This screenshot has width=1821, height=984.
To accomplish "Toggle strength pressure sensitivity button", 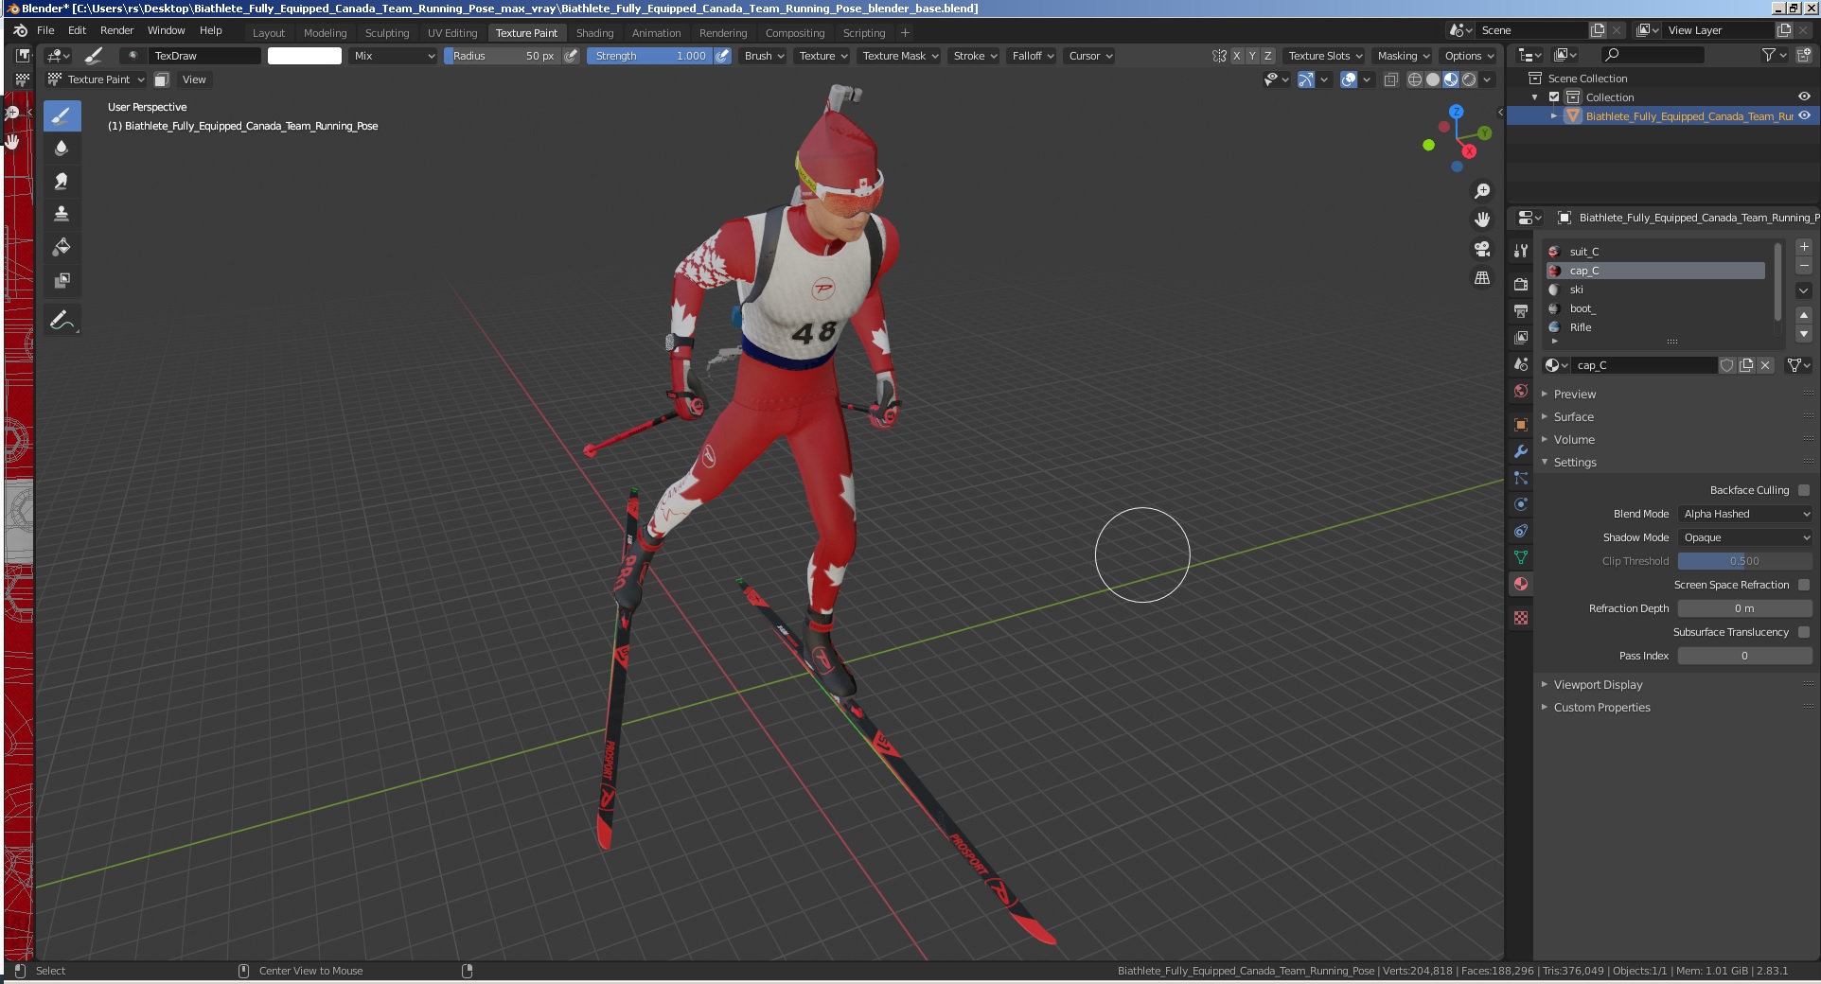I will (722, 56).
